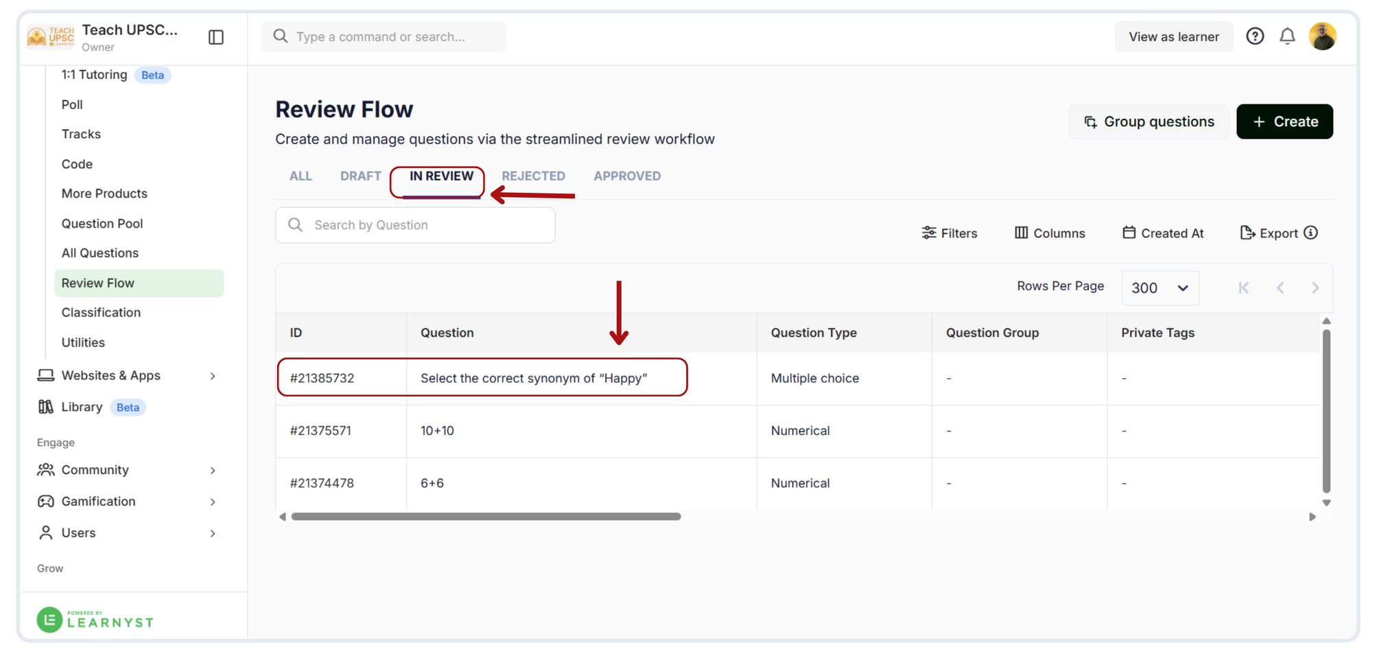The height and width of the screenshot is (658, 1379).
Task: Click the command or search bar
Action: click(384, 36)
